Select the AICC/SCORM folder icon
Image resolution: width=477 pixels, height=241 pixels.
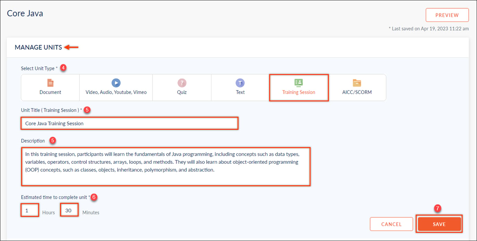pyautogui.click(x=357, y=83)
